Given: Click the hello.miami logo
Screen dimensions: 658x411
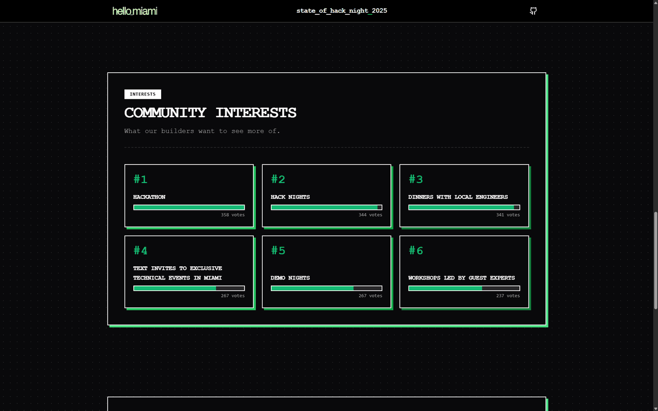Looking at the screenshot, I should click(x=134, y=11).
